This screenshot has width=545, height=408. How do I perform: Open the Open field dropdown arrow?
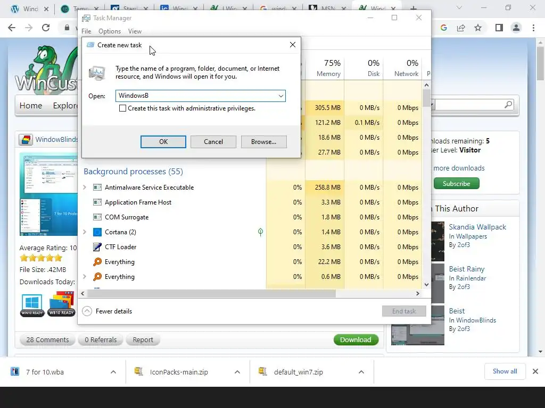[x=281, y=96]
